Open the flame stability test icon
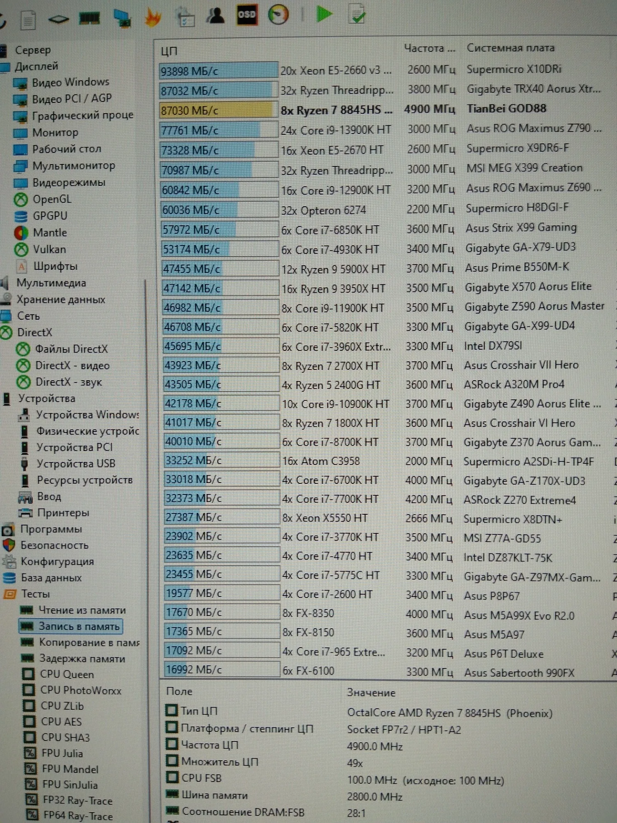 [x=153, y=18]
